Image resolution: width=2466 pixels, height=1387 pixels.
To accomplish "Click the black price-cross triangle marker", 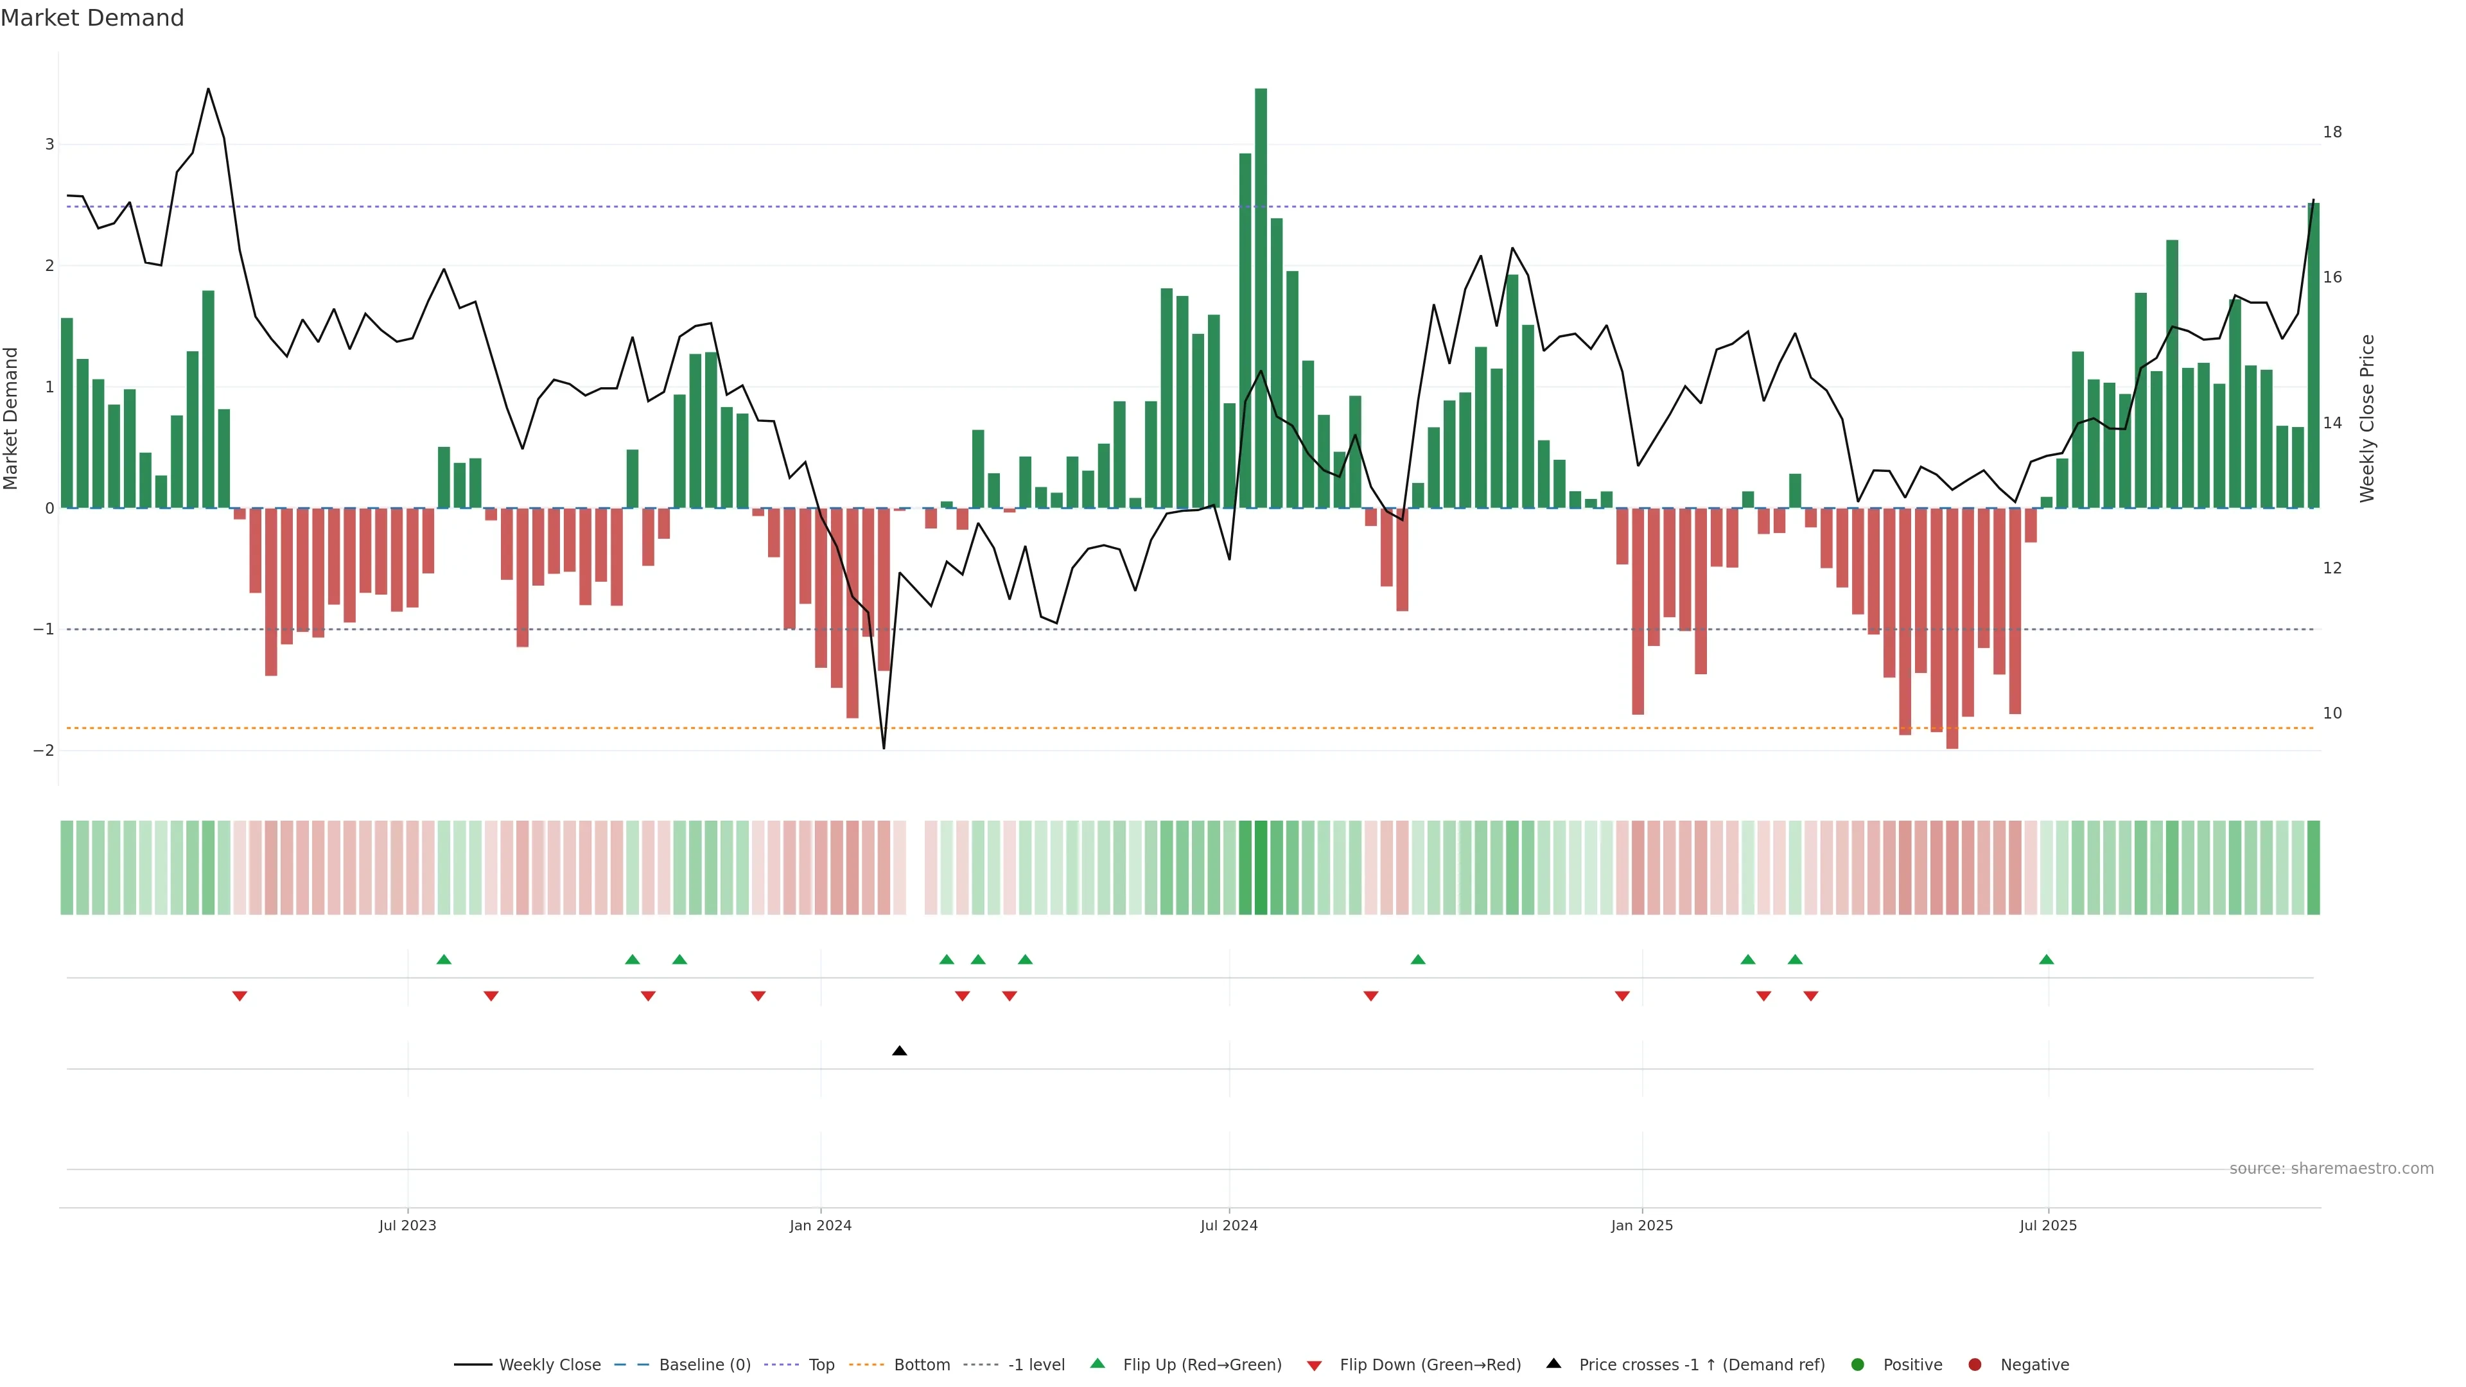I will pos(899,1051).
